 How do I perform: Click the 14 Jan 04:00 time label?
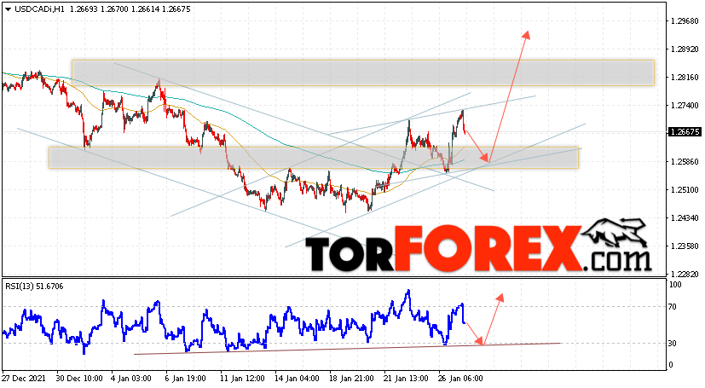(x=298, y=379)
